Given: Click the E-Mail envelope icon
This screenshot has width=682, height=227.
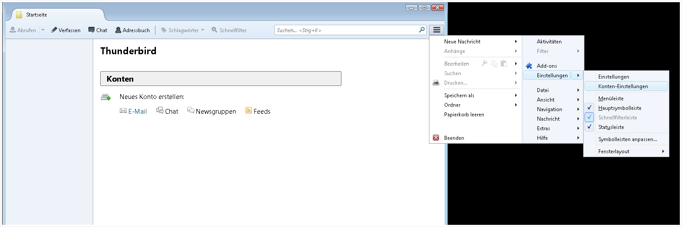Looking at the screenshot, I should pyautogui.click(x=123, y=111).
